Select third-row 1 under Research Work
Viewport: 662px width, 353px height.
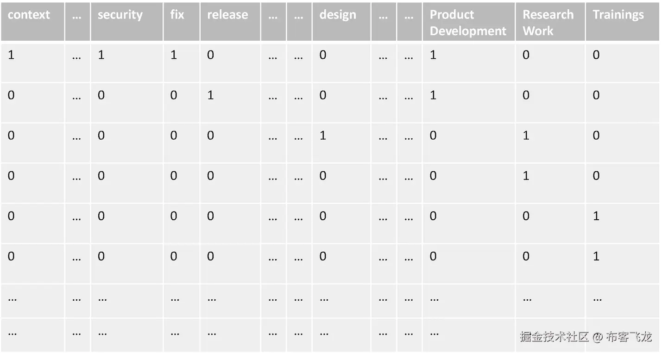(526, 136)
